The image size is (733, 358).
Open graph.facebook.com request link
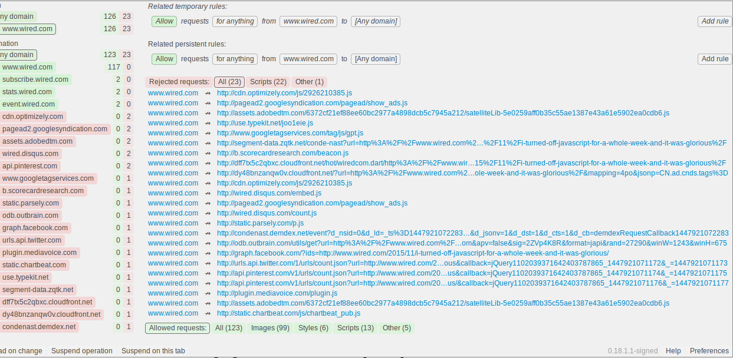413,253
